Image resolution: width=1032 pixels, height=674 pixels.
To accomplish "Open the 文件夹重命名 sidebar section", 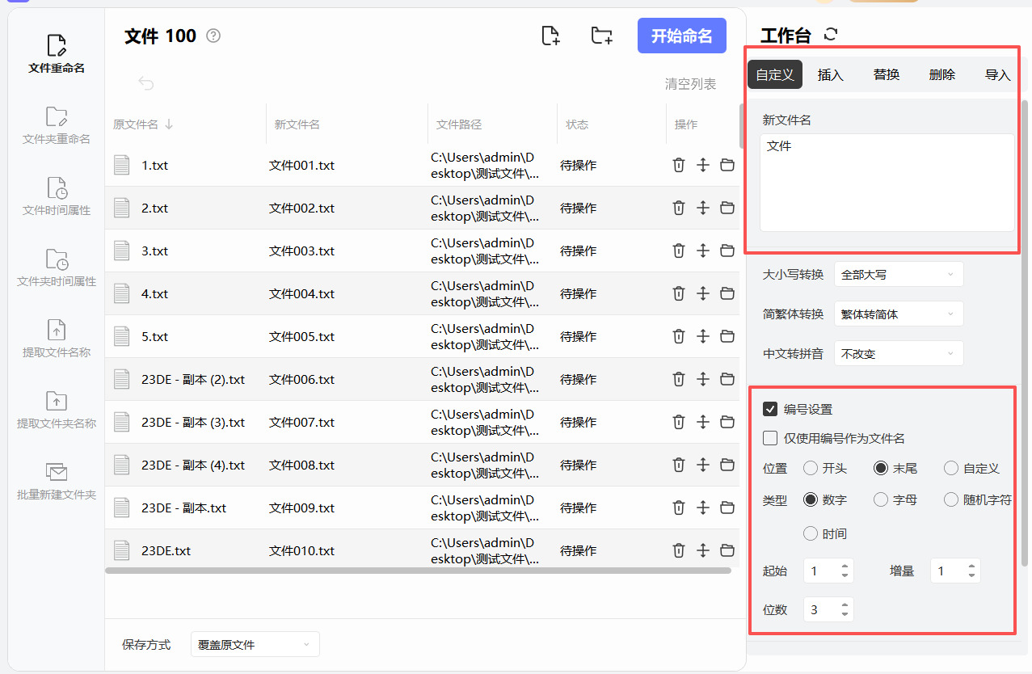I will [57, 125].
